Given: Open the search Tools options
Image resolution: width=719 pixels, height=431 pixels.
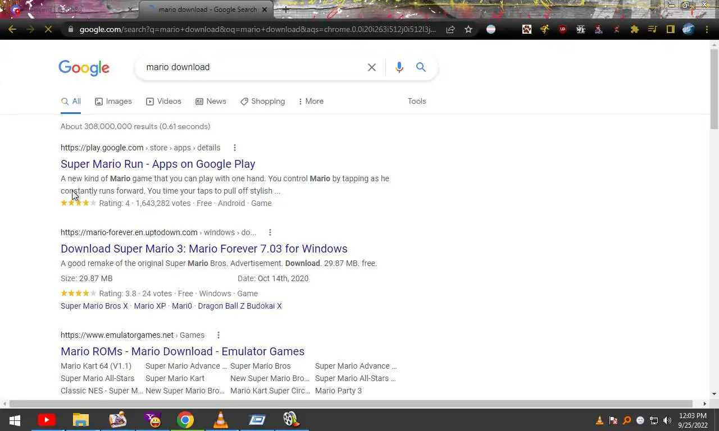Looking at the screenshot, I should pos(417,102).
